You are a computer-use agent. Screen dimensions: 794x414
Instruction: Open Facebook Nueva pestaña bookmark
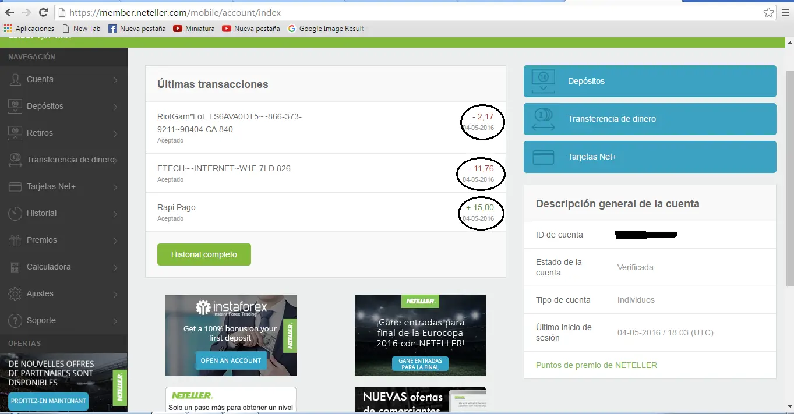137,28
